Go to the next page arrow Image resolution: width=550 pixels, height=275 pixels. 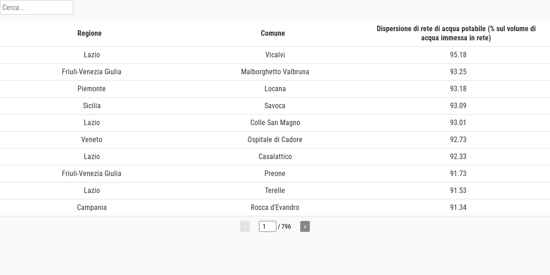pyautogui.click(x=305, y=226)
